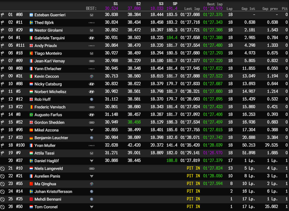Click the Lynk & Co logo beside Thed Björk

click(x=91, y=23)
